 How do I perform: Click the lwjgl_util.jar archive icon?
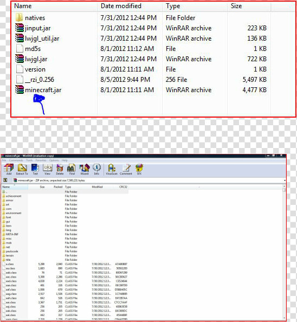coord(20,38)
